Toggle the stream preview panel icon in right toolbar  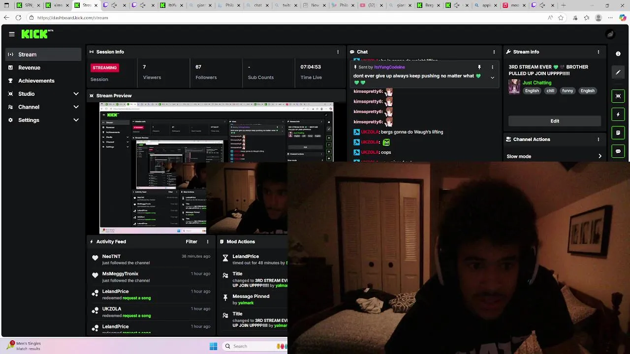click(x=618, y=96)
